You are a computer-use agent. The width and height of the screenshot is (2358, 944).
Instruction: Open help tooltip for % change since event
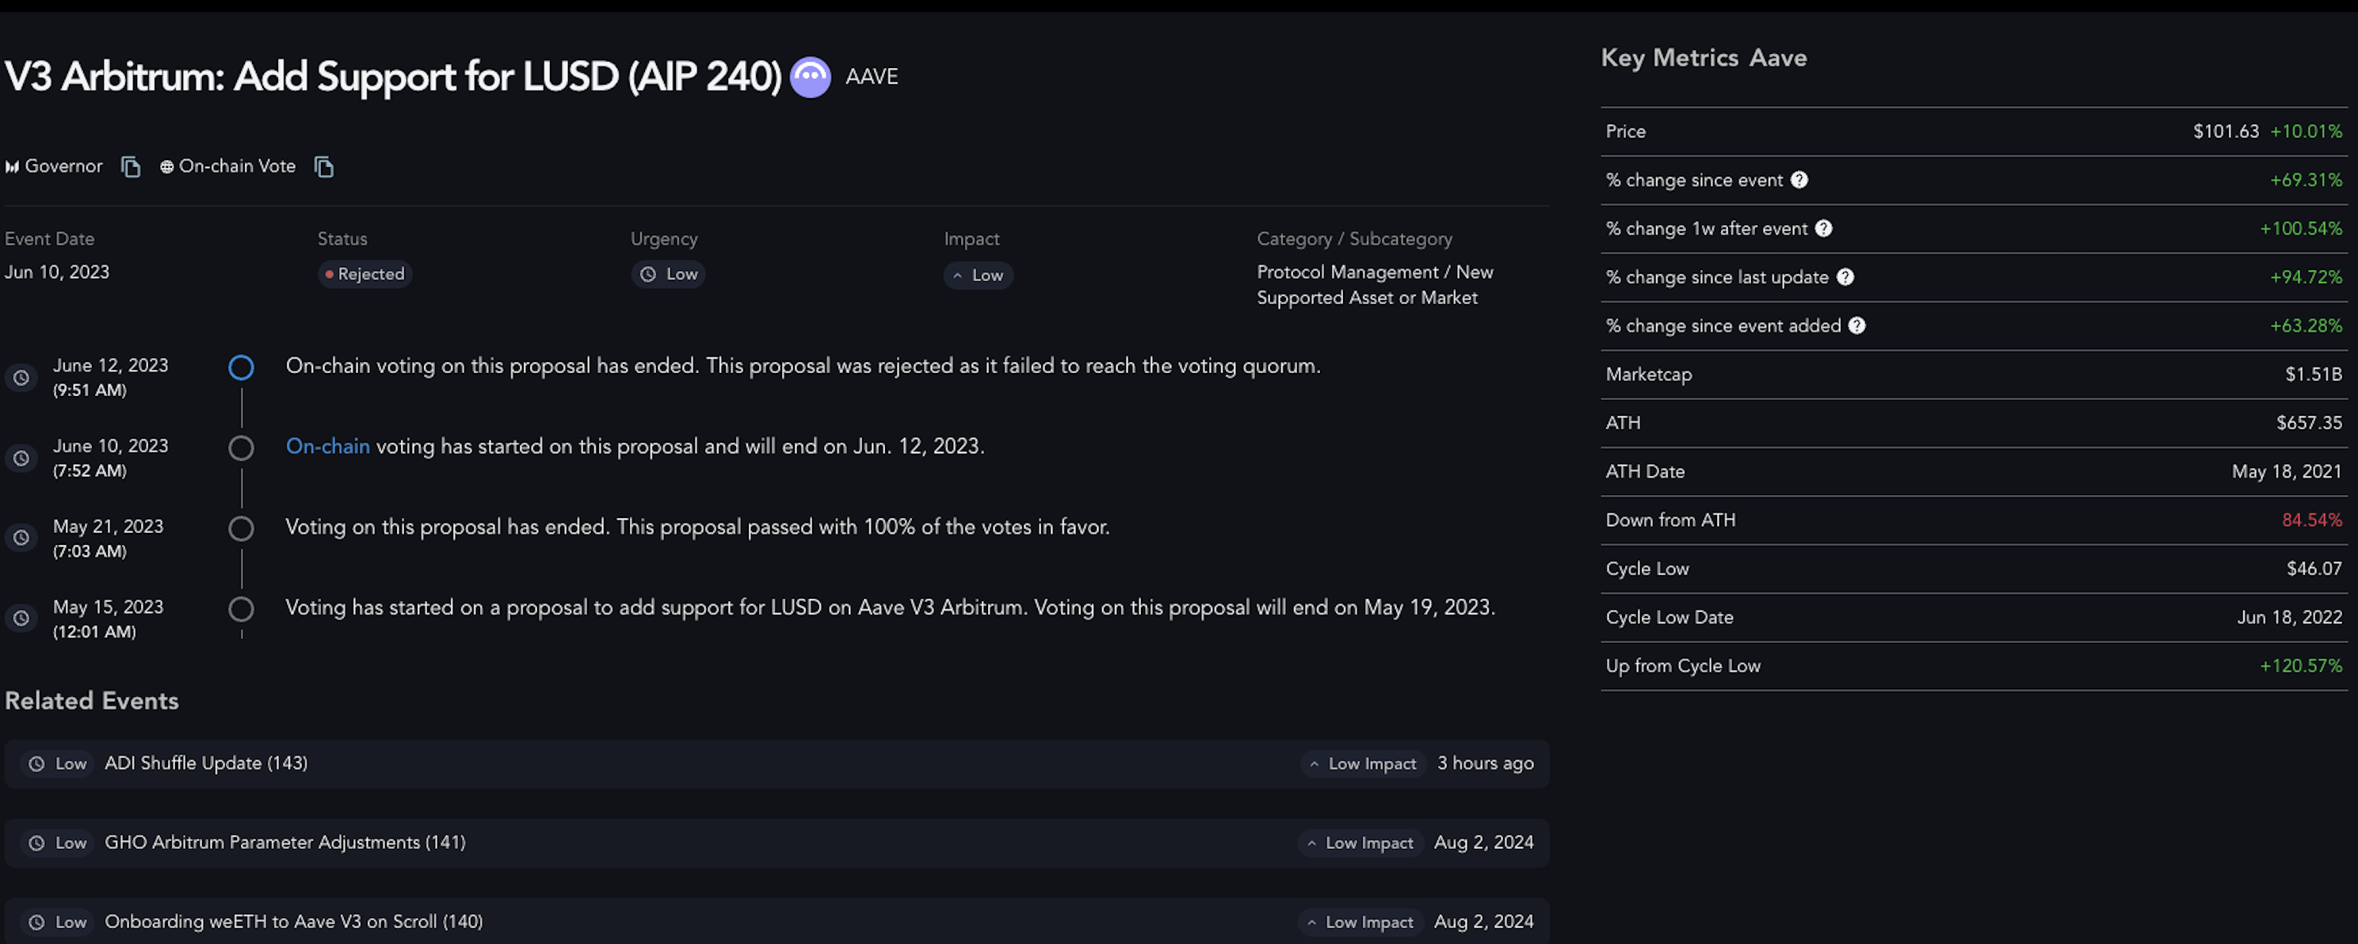click(x=1799, y=181)
